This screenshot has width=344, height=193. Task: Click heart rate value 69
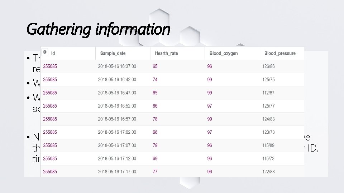coord(155,158)
